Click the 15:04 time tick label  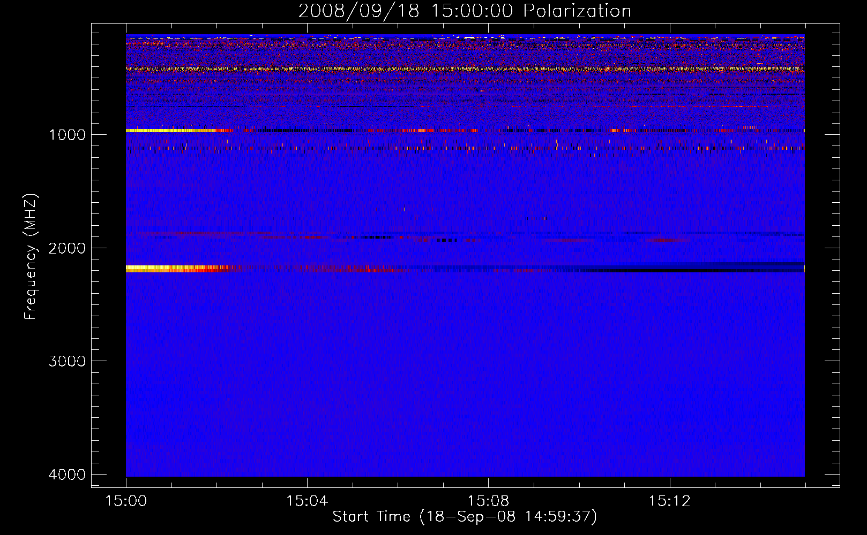point(307,501)
